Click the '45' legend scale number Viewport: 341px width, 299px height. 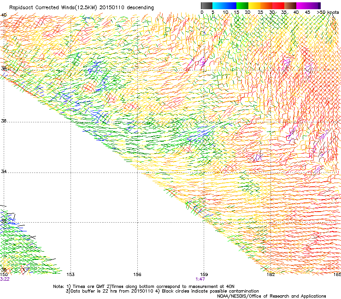(307, 12)
